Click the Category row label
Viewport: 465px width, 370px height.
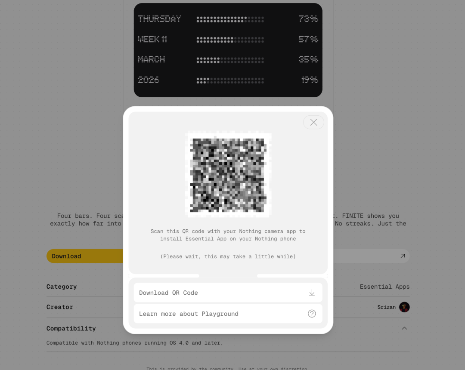(x=62, y=287)
